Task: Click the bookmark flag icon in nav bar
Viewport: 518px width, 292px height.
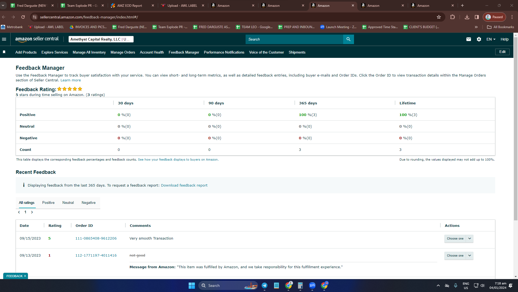Action: click(x=4, y=52)
